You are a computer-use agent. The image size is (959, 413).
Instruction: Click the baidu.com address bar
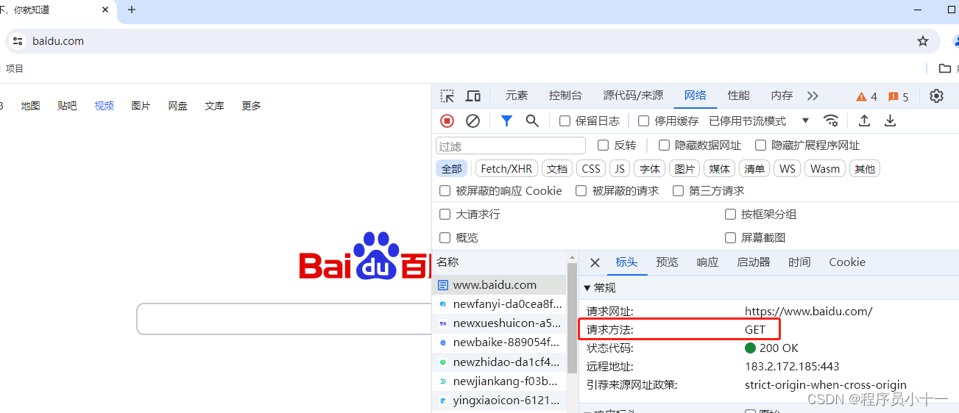click(471, 41)
